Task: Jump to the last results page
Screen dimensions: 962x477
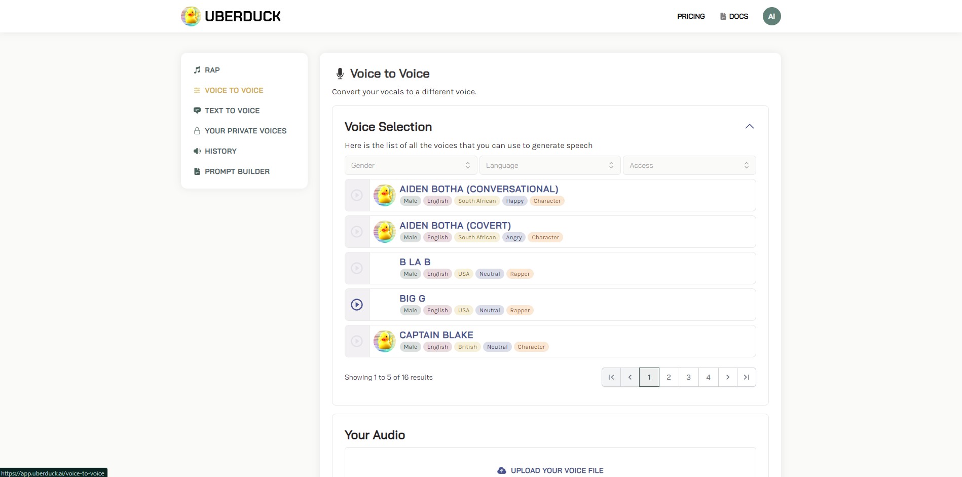Action: pyautogui.click(x=747, y=377)
